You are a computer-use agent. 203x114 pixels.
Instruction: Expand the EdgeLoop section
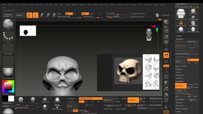tap(179, 69)
